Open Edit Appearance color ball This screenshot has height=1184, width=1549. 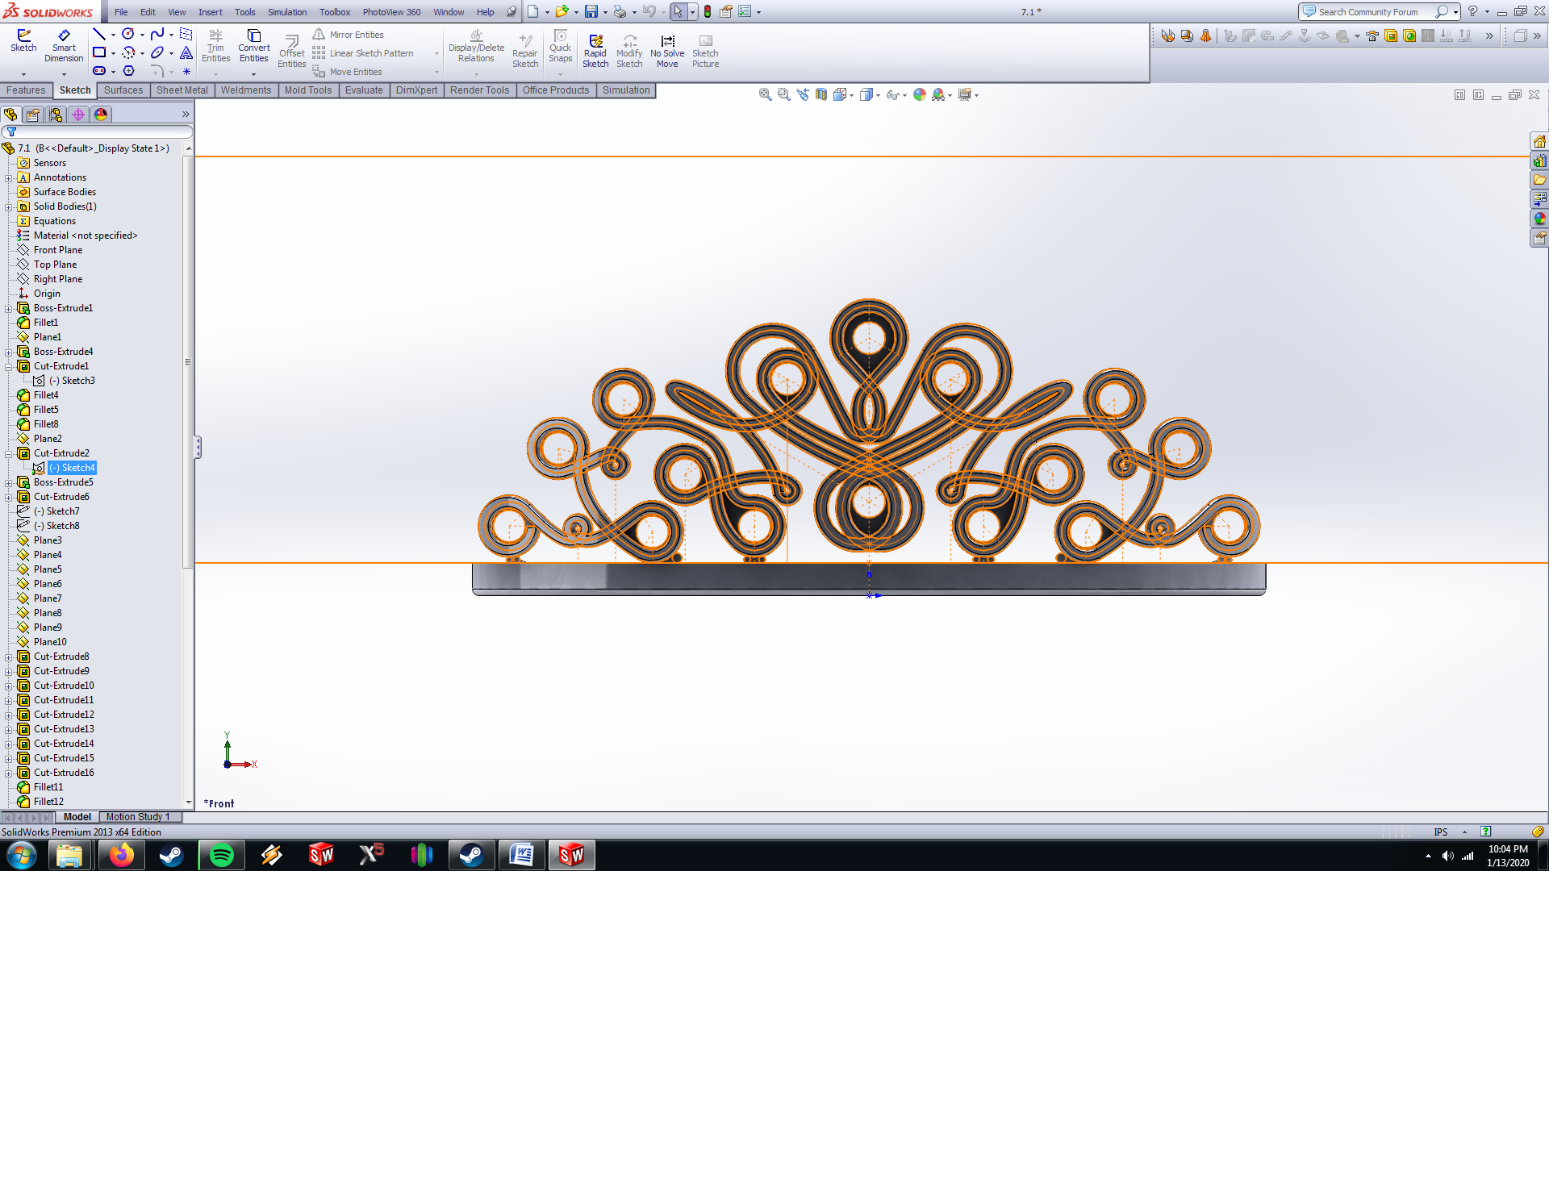click(919, 94)
